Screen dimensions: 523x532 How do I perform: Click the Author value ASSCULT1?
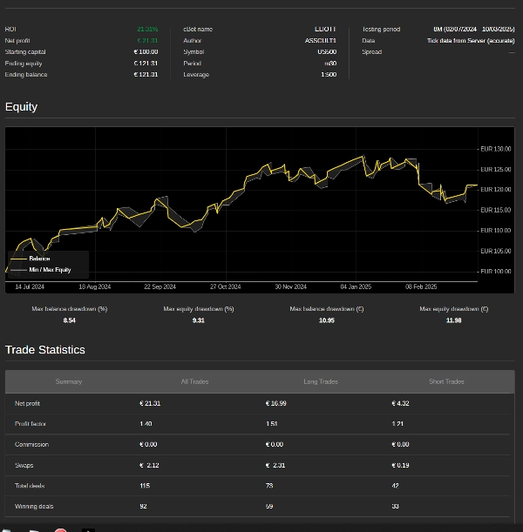click(320, 41)
